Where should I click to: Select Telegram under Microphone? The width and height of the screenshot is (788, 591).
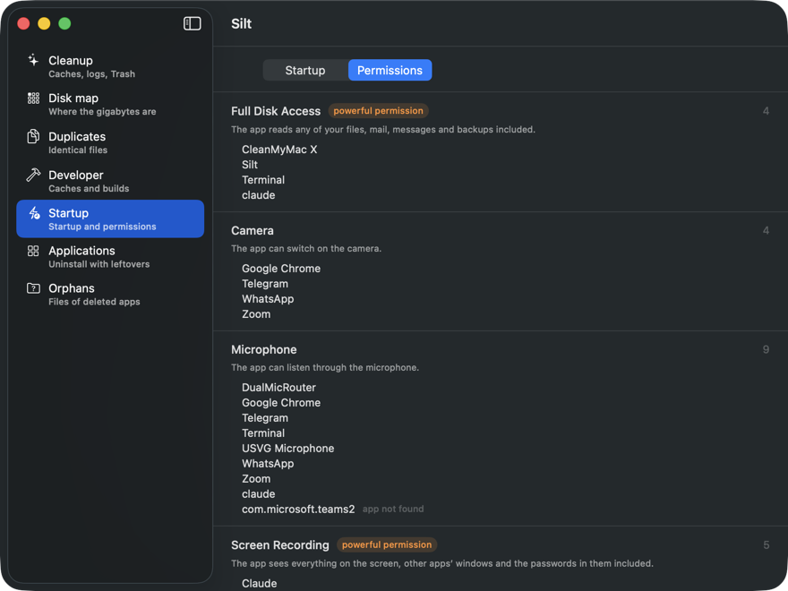click(265, 417)
